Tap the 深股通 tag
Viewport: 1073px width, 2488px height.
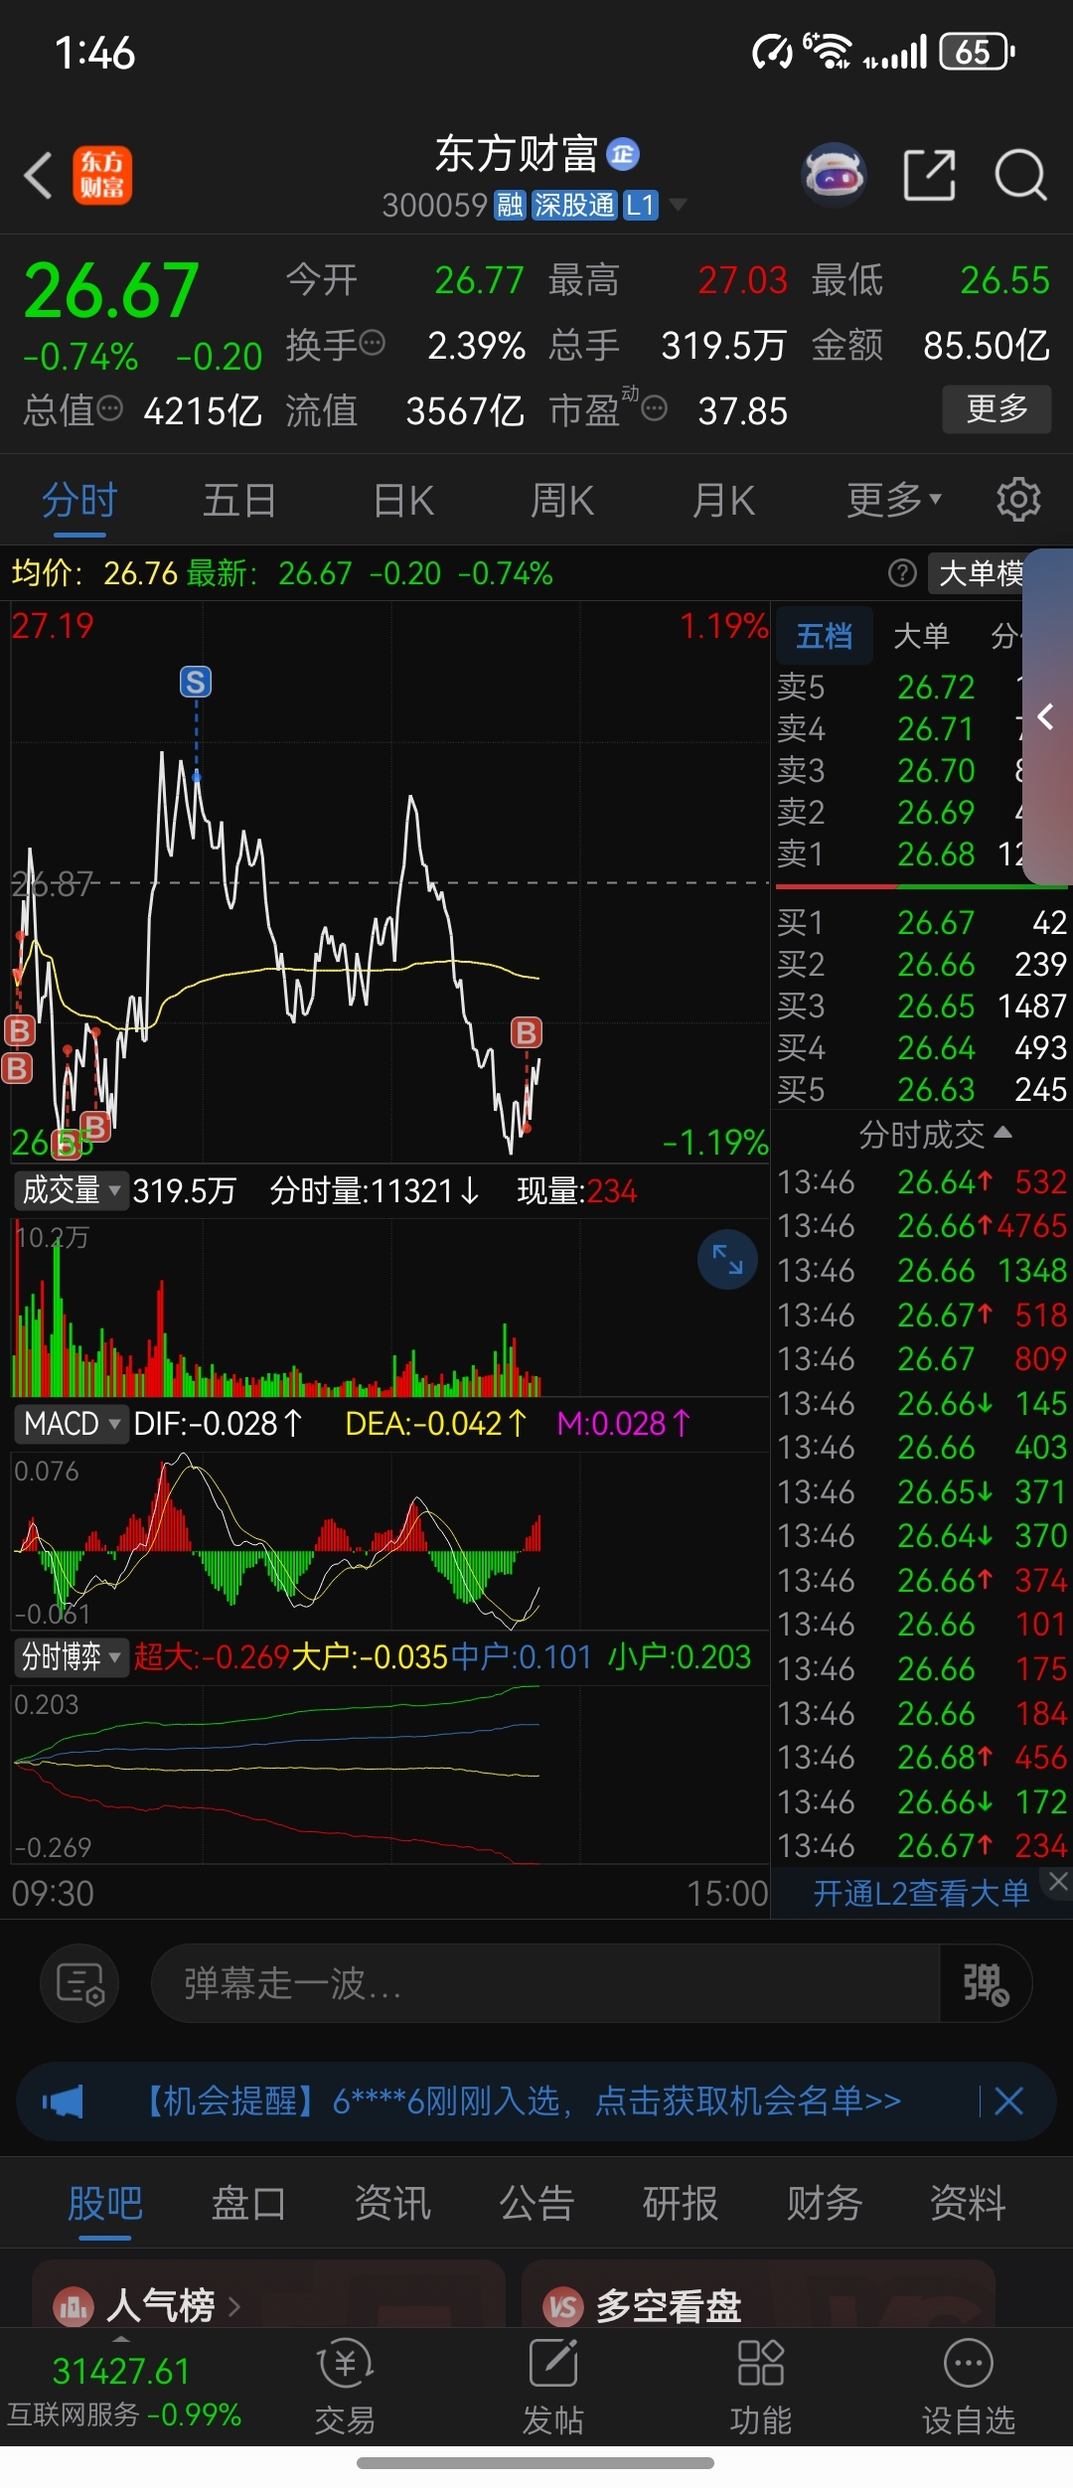tap(574, 205)
